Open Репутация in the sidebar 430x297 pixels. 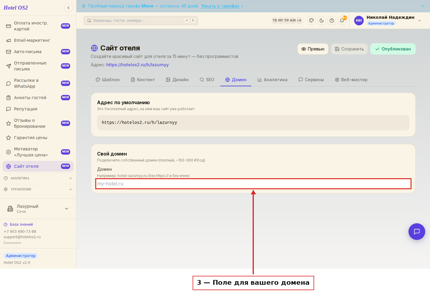[x=38, y=109]
